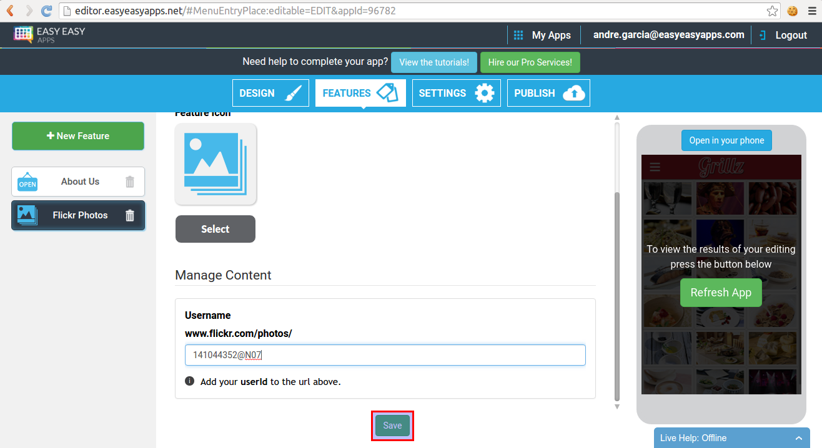Screen dimensions: 822x448
Task: Open the My Apps grid icon
Action: point(518,34)
